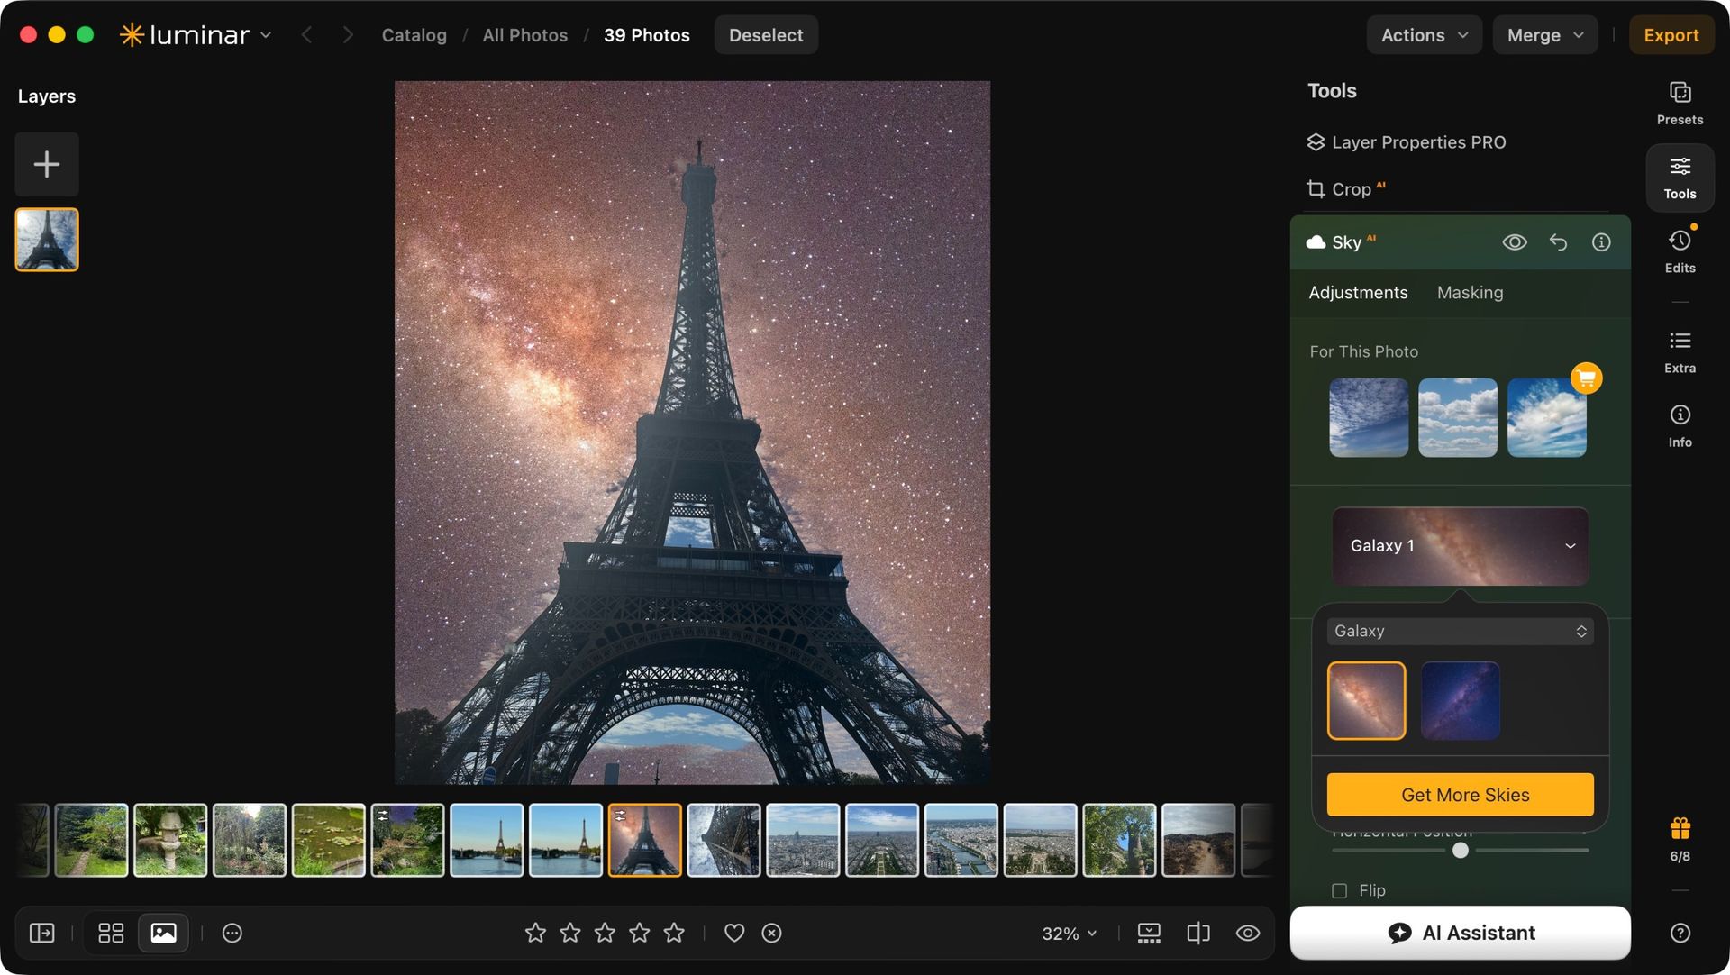Click the gift 6/8 rewards icon
This screenshot has width=1730, height=975.
(x=1680, y=839)
